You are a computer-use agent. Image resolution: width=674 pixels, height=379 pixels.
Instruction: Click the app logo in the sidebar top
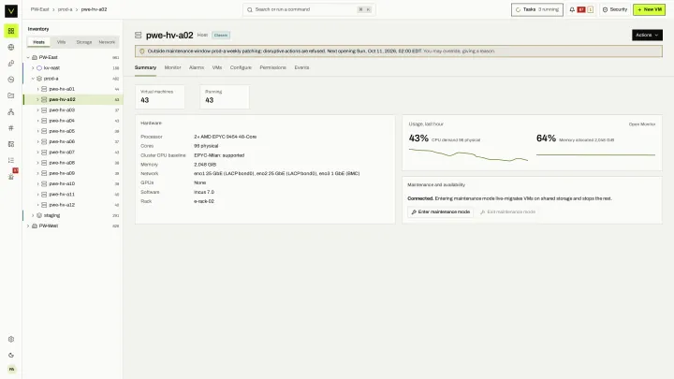(x=11, y=10)
